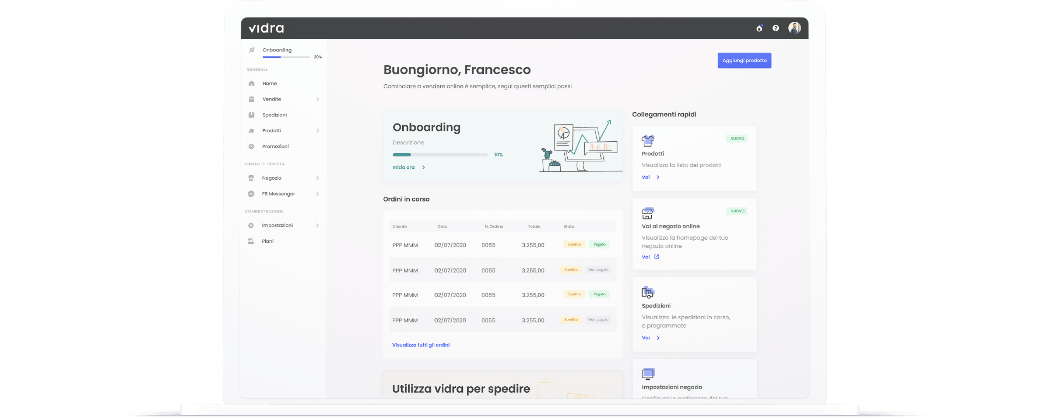Viewport: 1061px width, 418px height.
Task: Open the help question mark icon
Action: tap(776, 28)
